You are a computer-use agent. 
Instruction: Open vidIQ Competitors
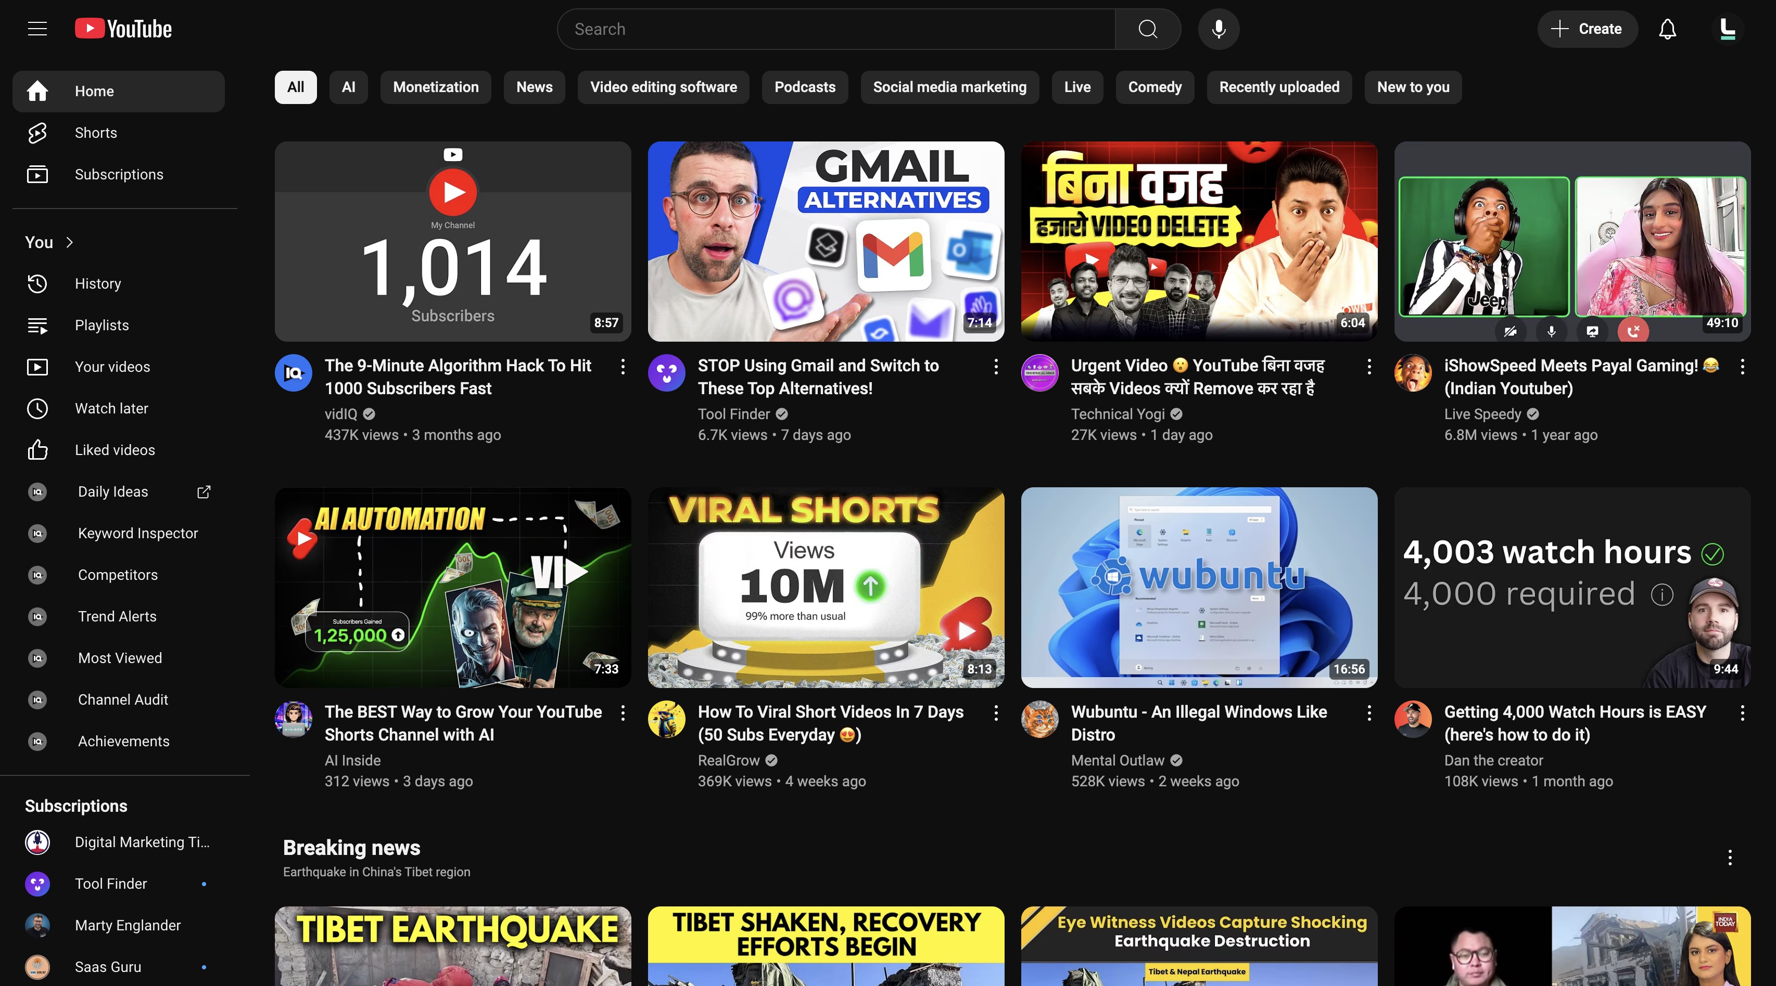pyautogui.click(x=119, y=575)
